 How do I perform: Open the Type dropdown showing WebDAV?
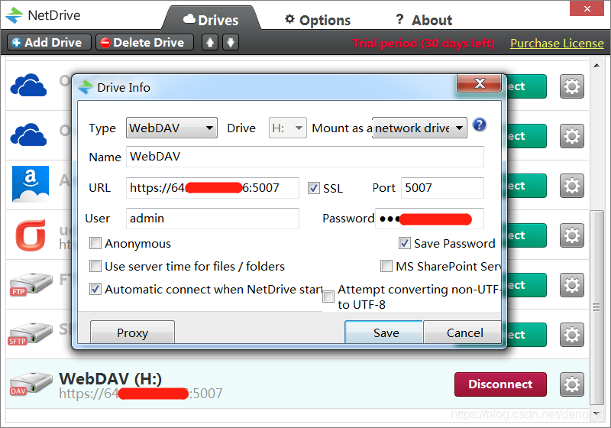tap(171, 128)
